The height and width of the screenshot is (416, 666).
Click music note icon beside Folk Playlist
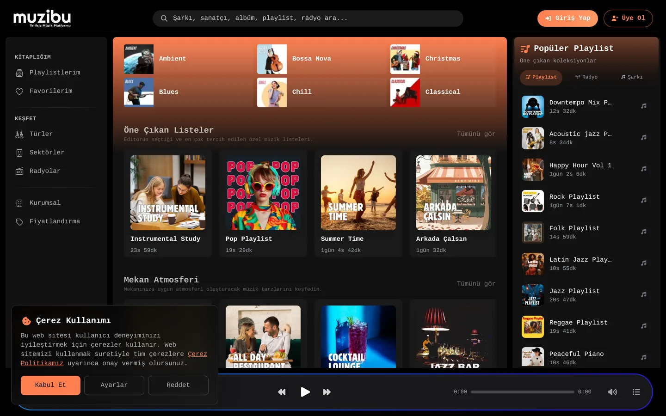644,232
